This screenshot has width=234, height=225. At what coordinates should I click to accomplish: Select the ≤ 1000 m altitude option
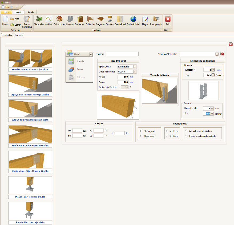[x=167, y=136]
